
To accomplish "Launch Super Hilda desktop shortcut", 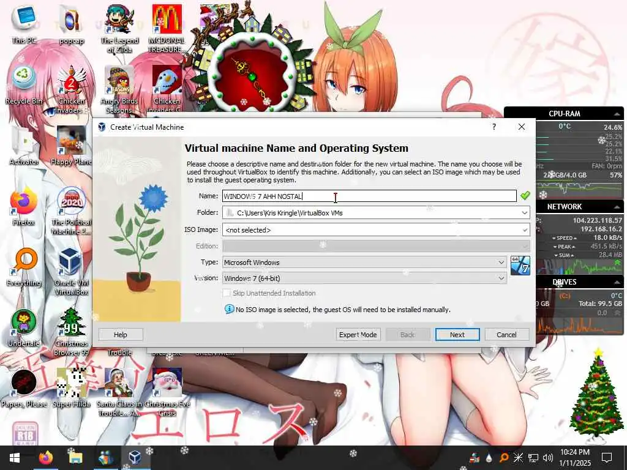I will tap(71, 389).
